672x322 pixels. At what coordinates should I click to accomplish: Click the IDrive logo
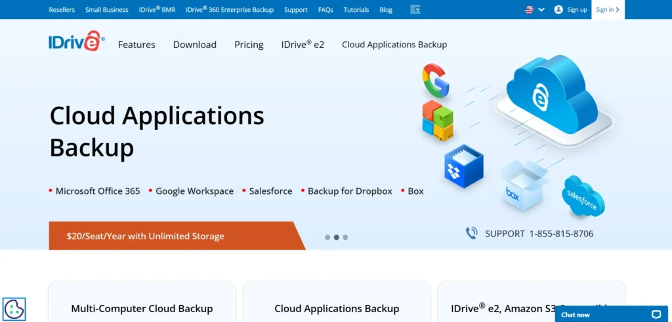[76, 41]
